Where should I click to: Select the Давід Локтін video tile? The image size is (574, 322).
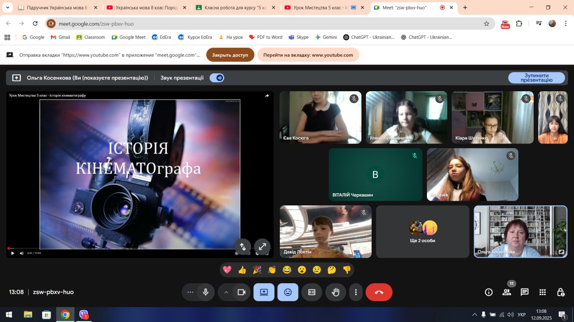[326, 231]
